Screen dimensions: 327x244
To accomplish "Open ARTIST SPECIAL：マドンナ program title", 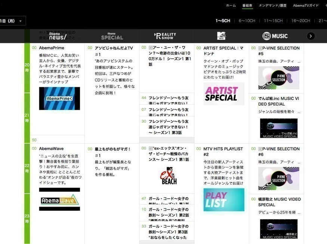I will point(223,51).
